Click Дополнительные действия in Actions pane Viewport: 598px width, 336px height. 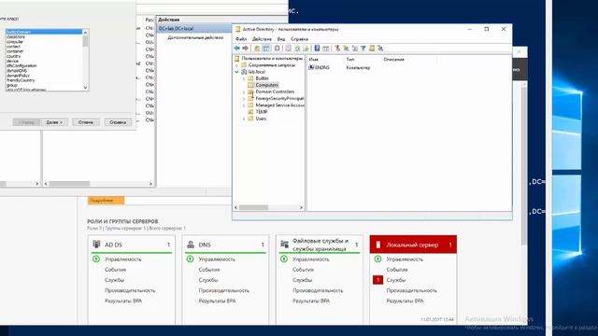195,37
